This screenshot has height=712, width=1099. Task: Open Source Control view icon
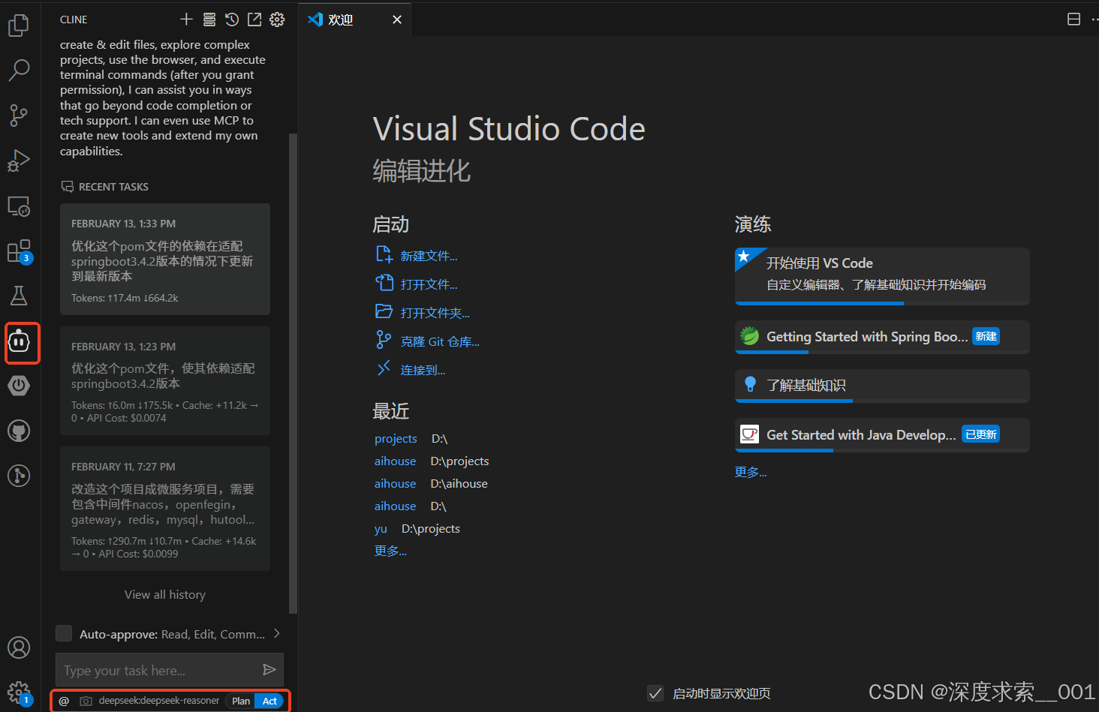19,116
